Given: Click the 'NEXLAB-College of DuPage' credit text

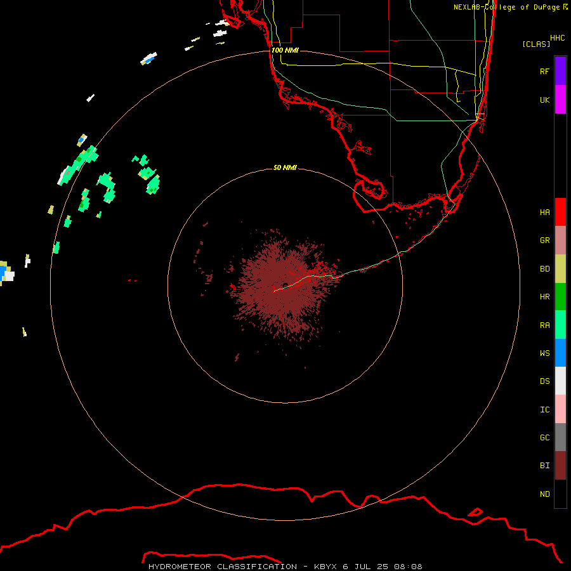Looking at the screenshot, I should coord(506,7).
